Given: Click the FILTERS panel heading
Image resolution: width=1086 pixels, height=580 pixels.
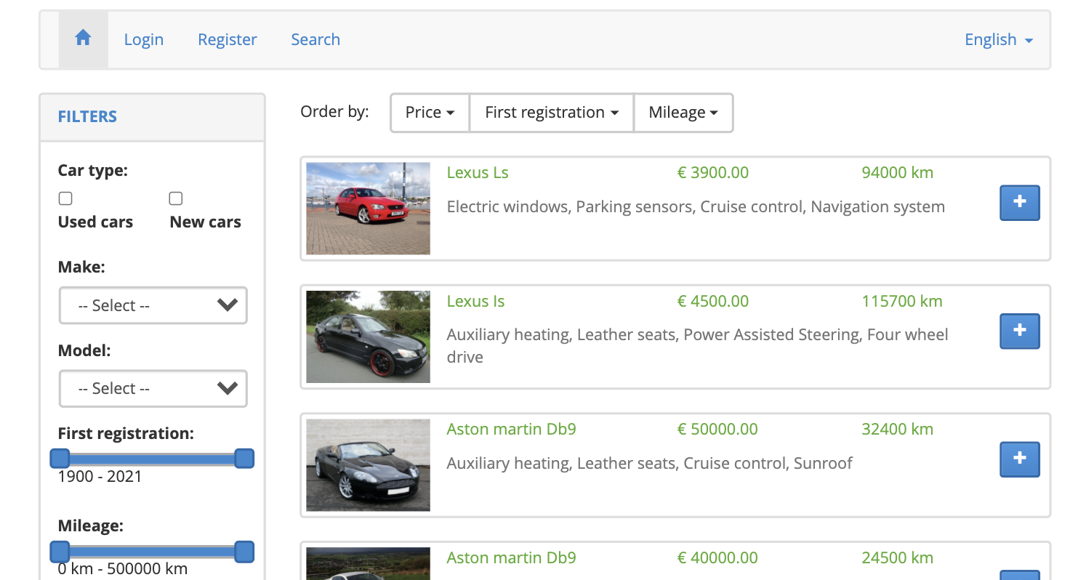Looking at the screenshot, I should [x=87, y=116].
